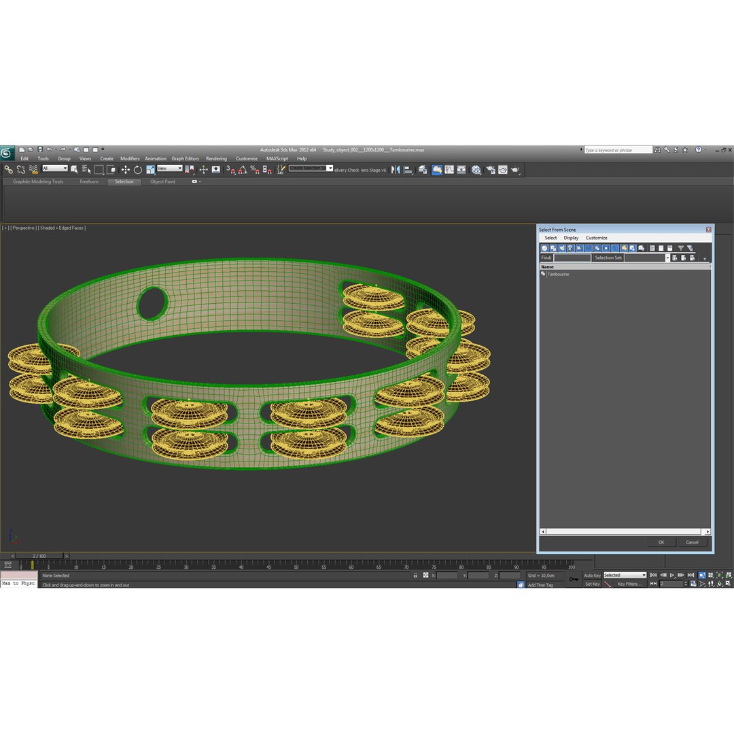The image size is (734, 734).
Task: Click the Unlink Selection tool
Action: pyautogui.click(x=20, y=169)
